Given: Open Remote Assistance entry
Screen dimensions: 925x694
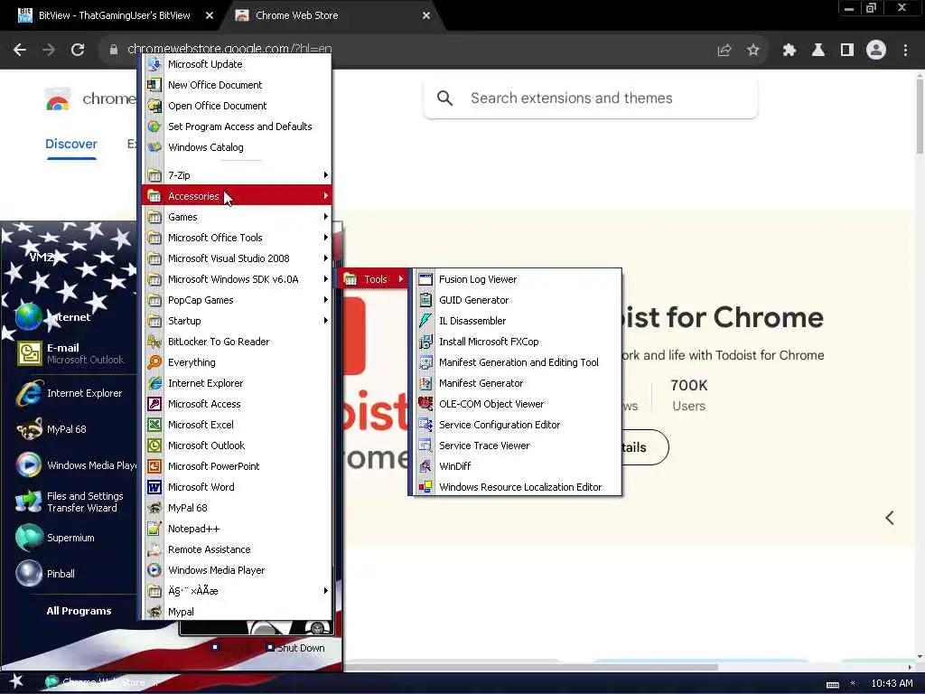Looking at the screenshot, I should point(237,549).
